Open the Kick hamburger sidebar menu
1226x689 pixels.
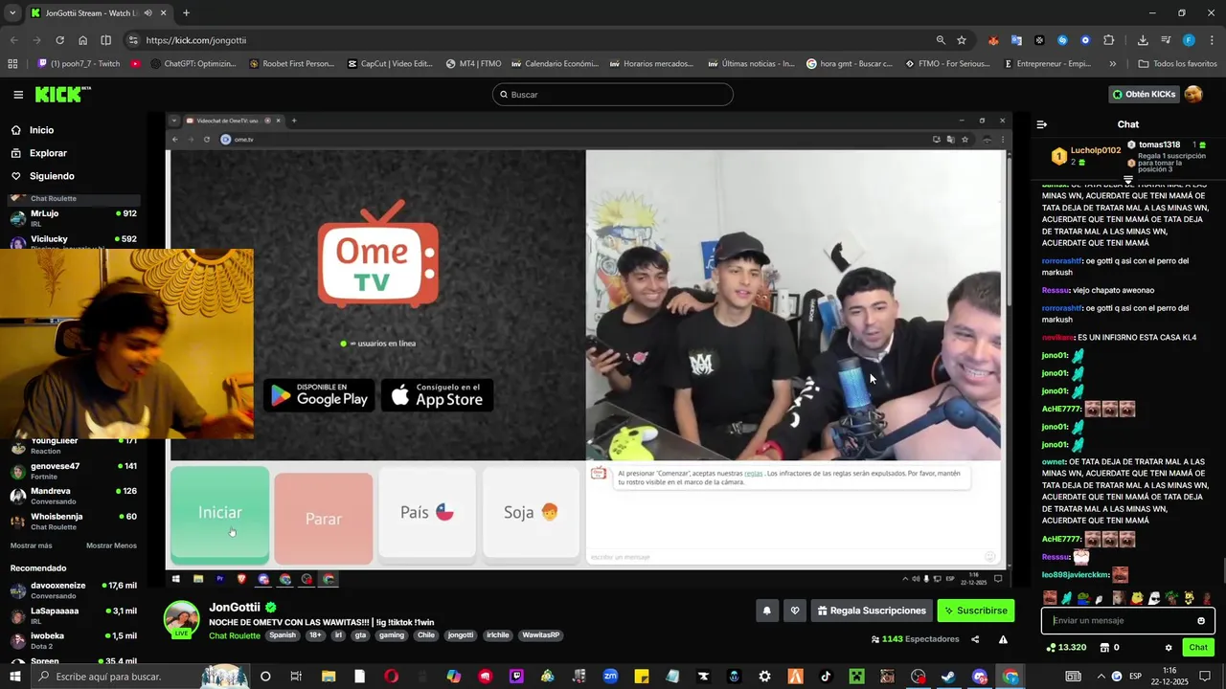18,95
